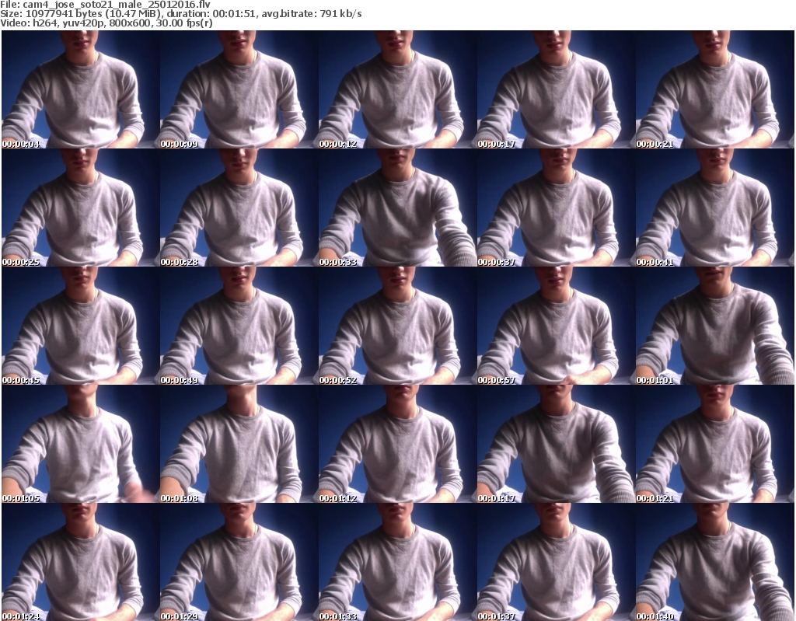Select the thumbnail frame stamped 00:01:01
Viewport: 796px width, 621px height.
pyautogui.click(x=715, y=326)
